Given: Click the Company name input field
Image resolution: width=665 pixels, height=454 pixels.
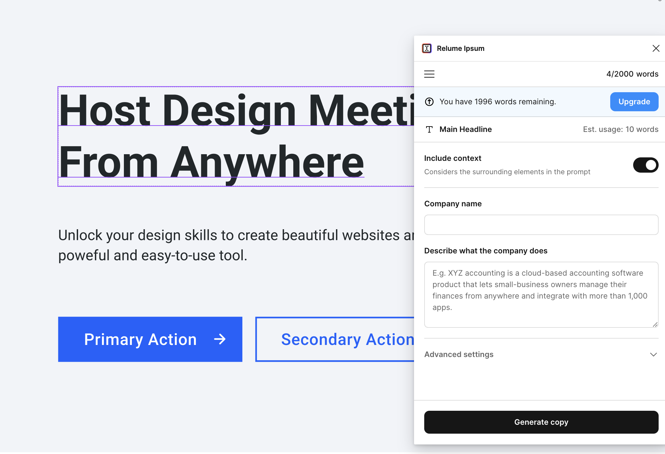Looking at the screenshot, I should pos(541,225).
